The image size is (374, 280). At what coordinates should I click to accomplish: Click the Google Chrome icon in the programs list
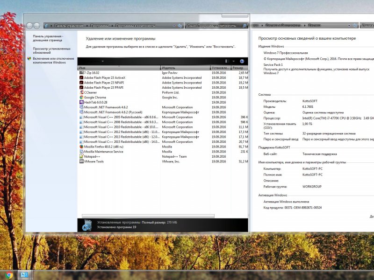(x=81, y=98)
